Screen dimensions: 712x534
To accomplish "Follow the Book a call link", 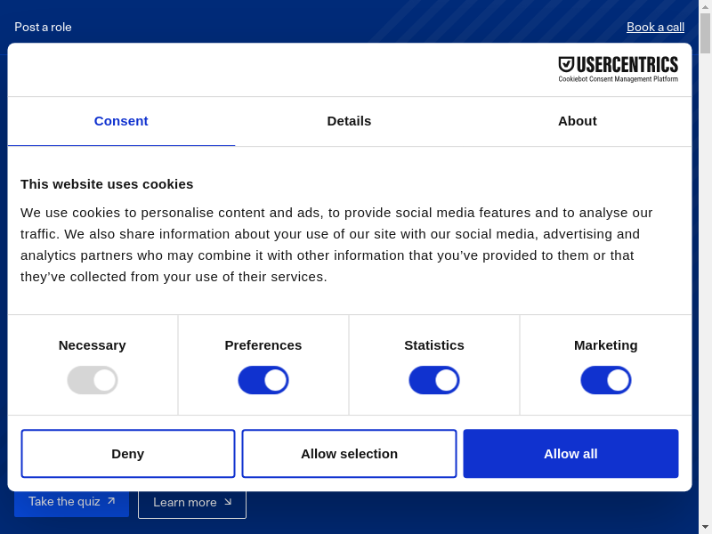I will point(655,27).
